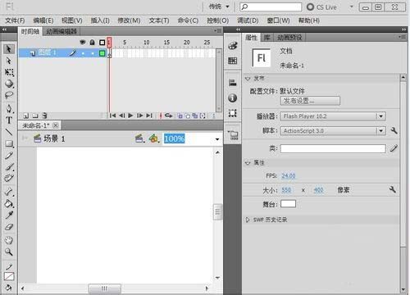Expand the SWF 历史记录 section
410x295 pixels.
(x=248, y=220)
